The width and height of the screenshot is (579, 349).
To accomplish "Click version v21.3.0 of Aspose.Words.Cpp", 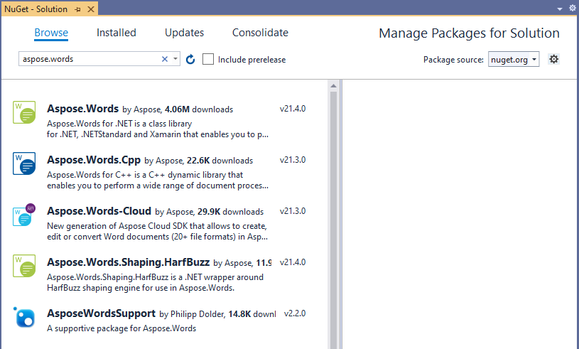I will [293, 160].
